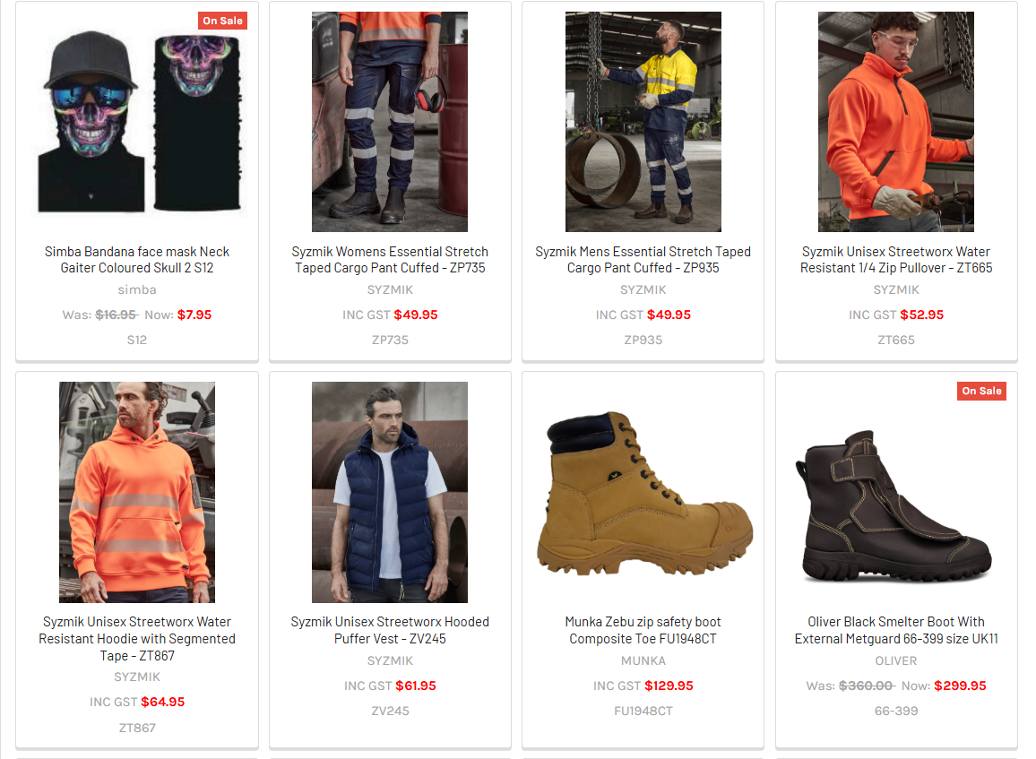Open Syzmik Hoodie with Segmented Tape ZT867 title
This screenshot has height=759, width=1036.
[x=137, y=639]
